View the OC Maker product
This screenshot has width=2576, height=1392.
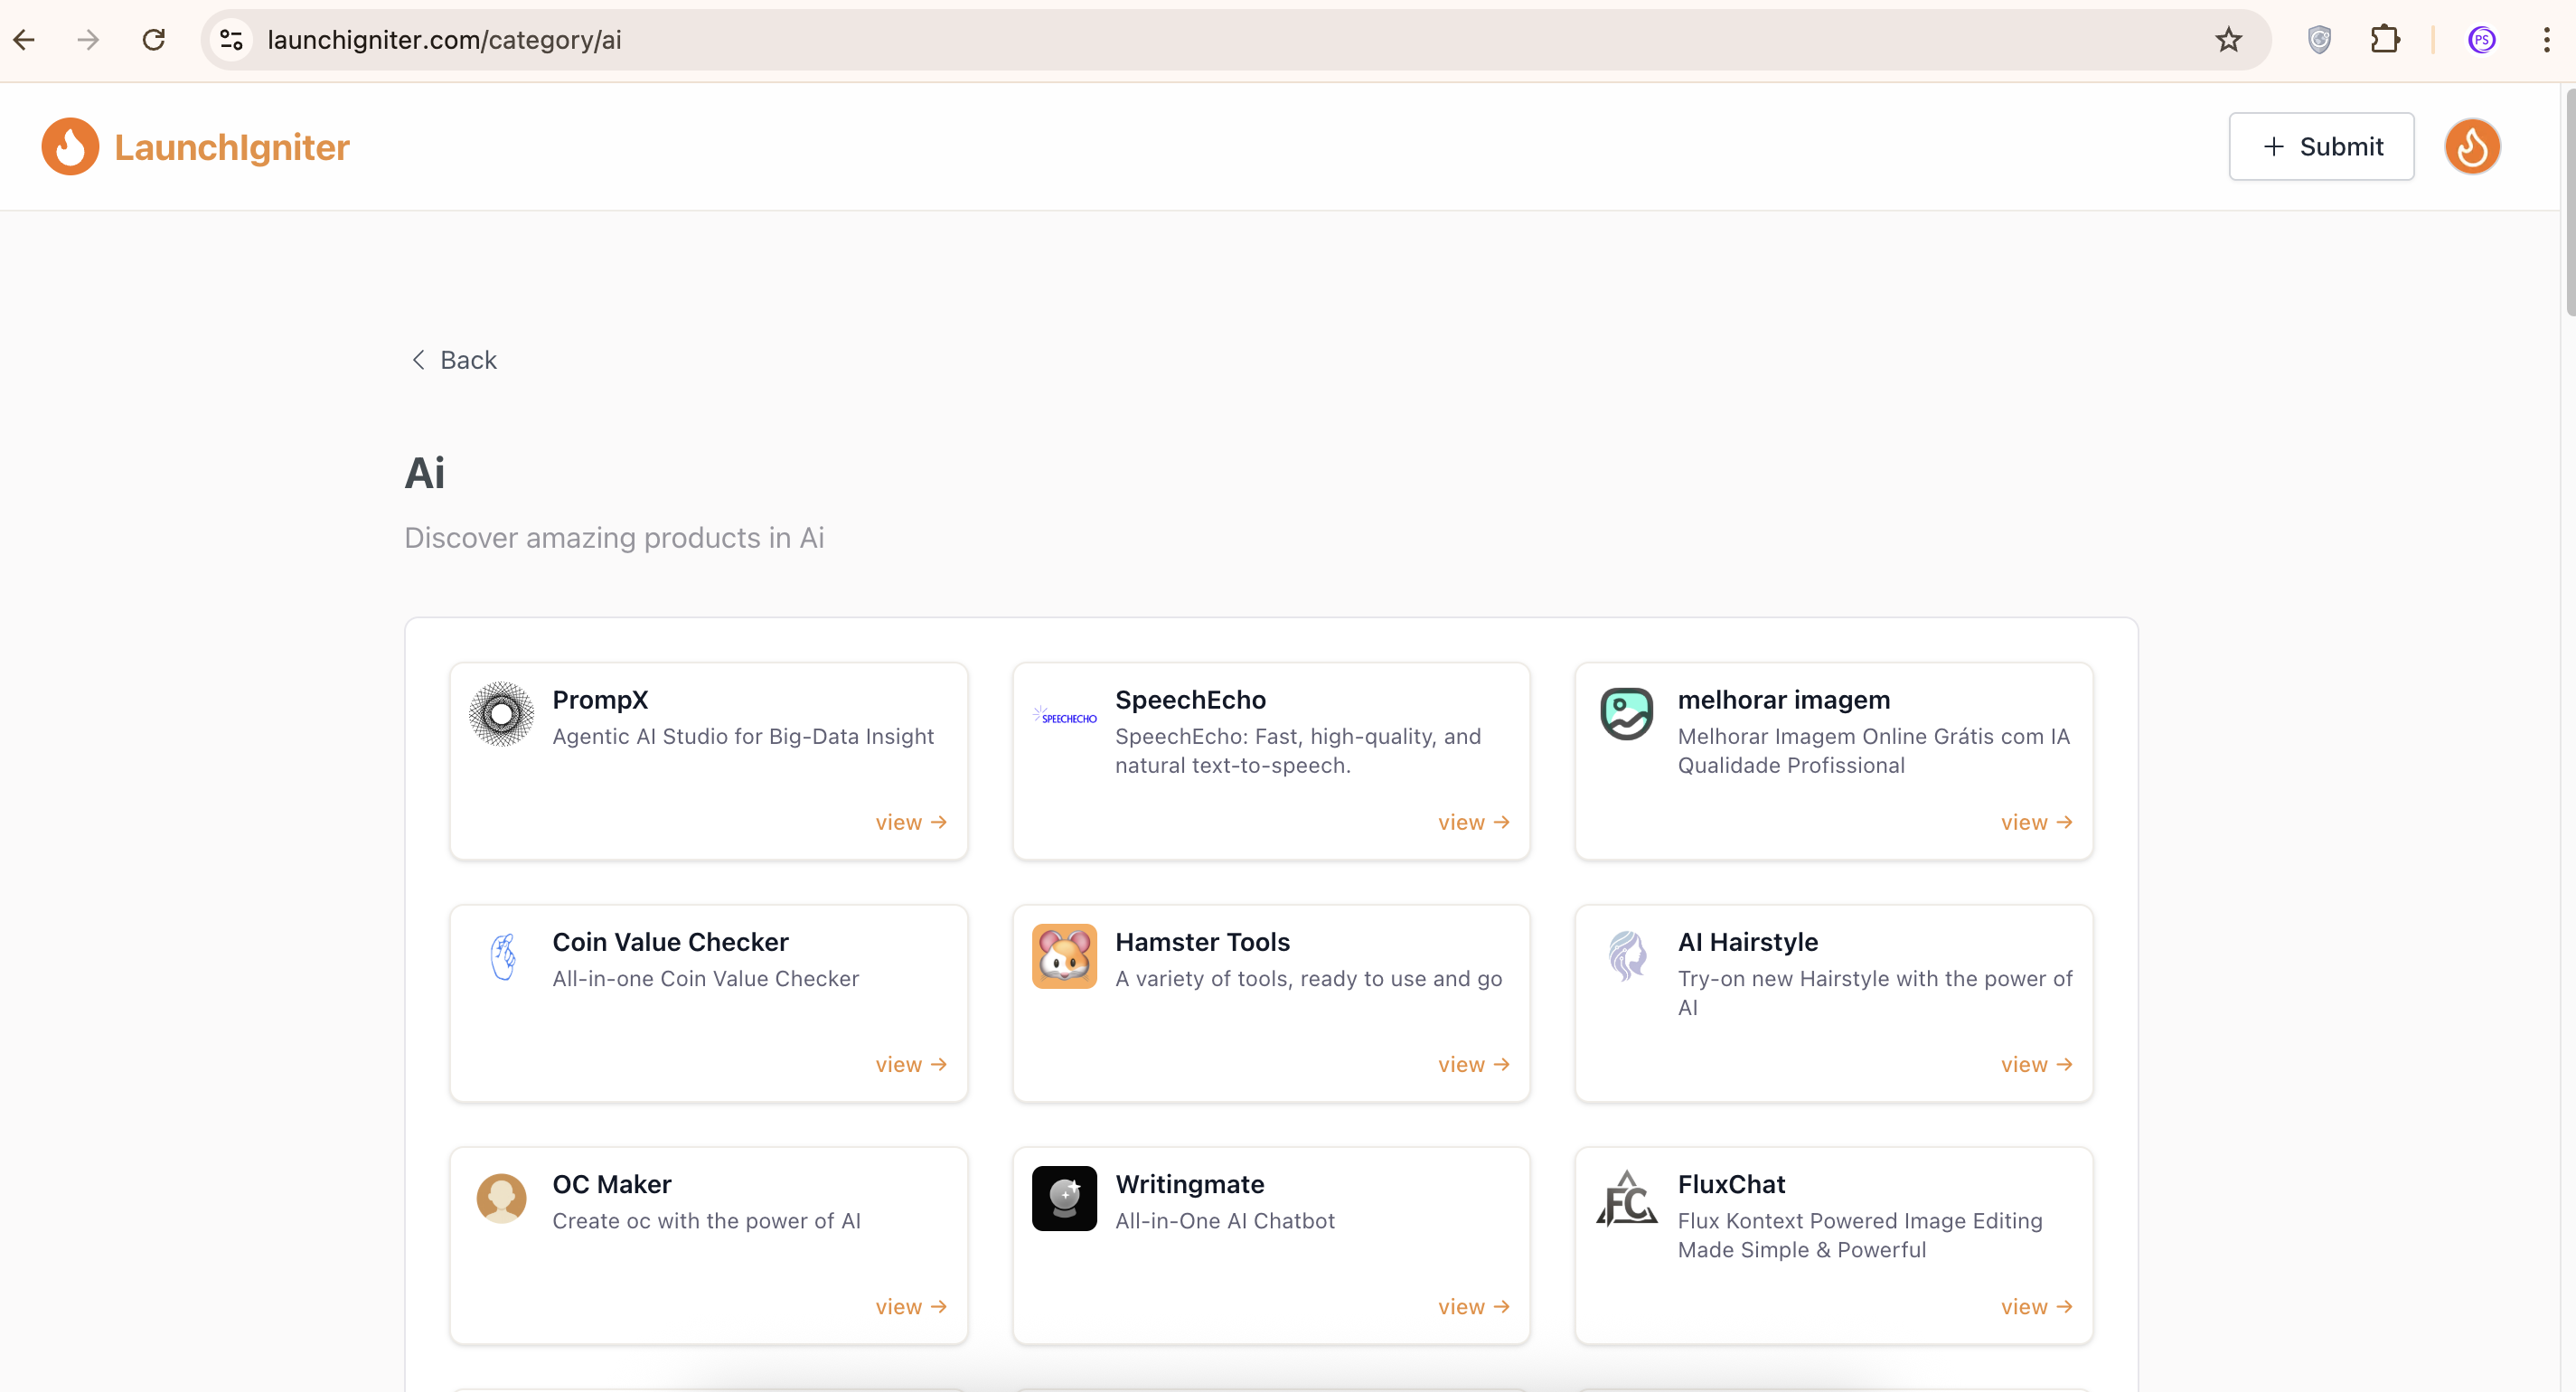coord(911,1306)
